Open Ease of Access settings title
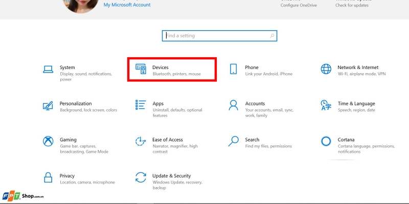This screenshot has width=409, height=204. (x=168, y=140)
